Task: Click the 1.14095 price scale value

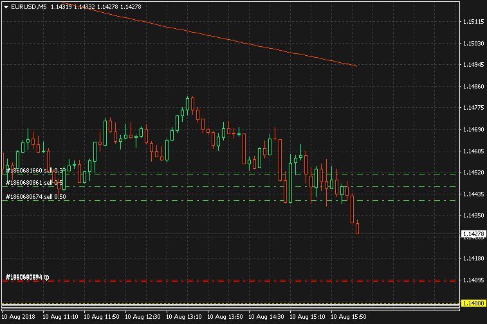Action: 473,280
